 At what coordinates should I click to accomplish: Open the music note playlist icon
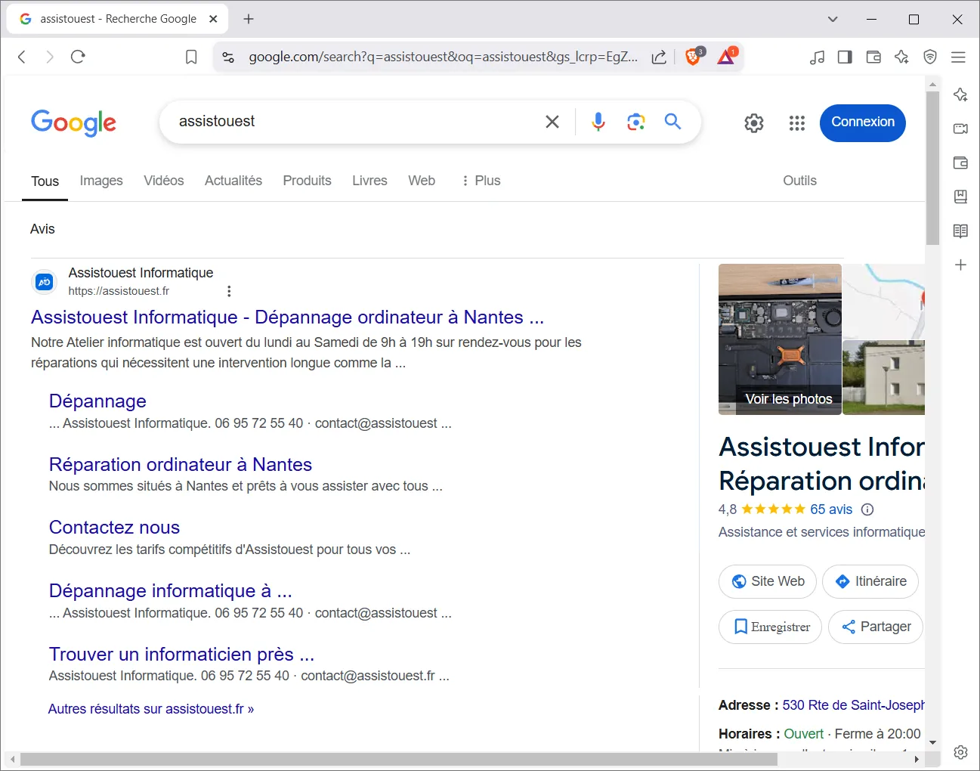[817, 57]
